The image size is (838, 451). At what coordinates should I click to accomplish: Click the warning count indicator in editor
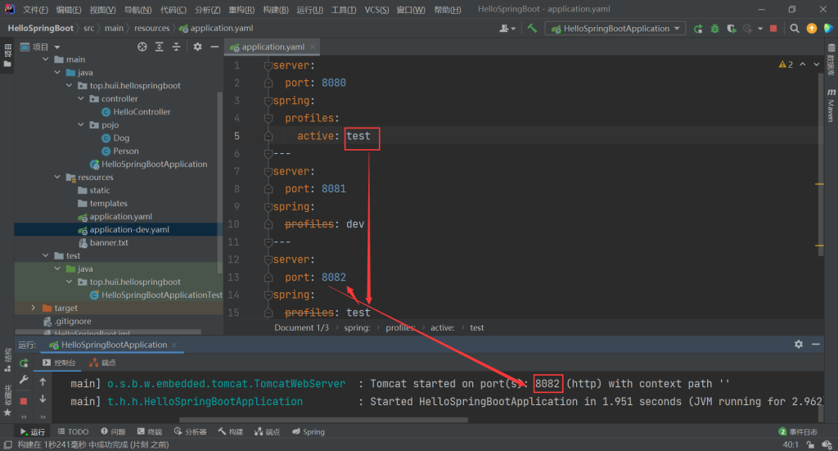point(785,65)
